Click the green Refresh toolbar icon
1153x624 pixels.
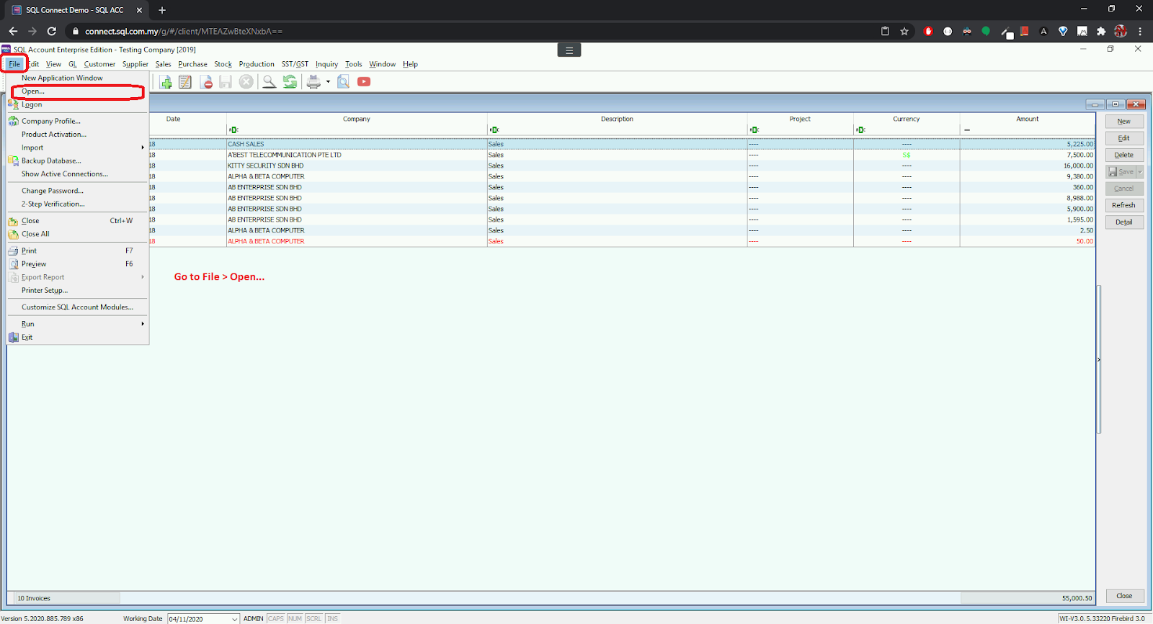[290, 82]
